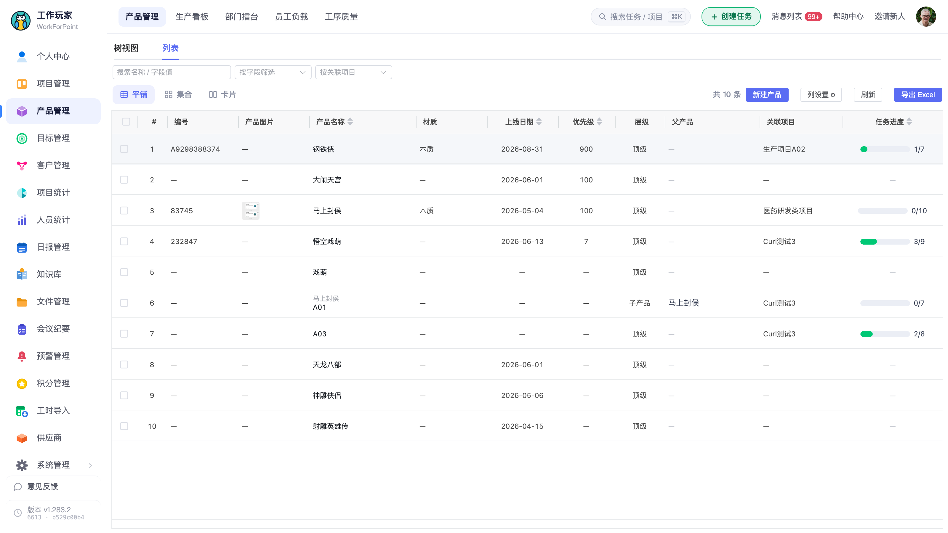Click the 新建产品 button
This screenshot has height=533, width=948.
pos(767,94)
